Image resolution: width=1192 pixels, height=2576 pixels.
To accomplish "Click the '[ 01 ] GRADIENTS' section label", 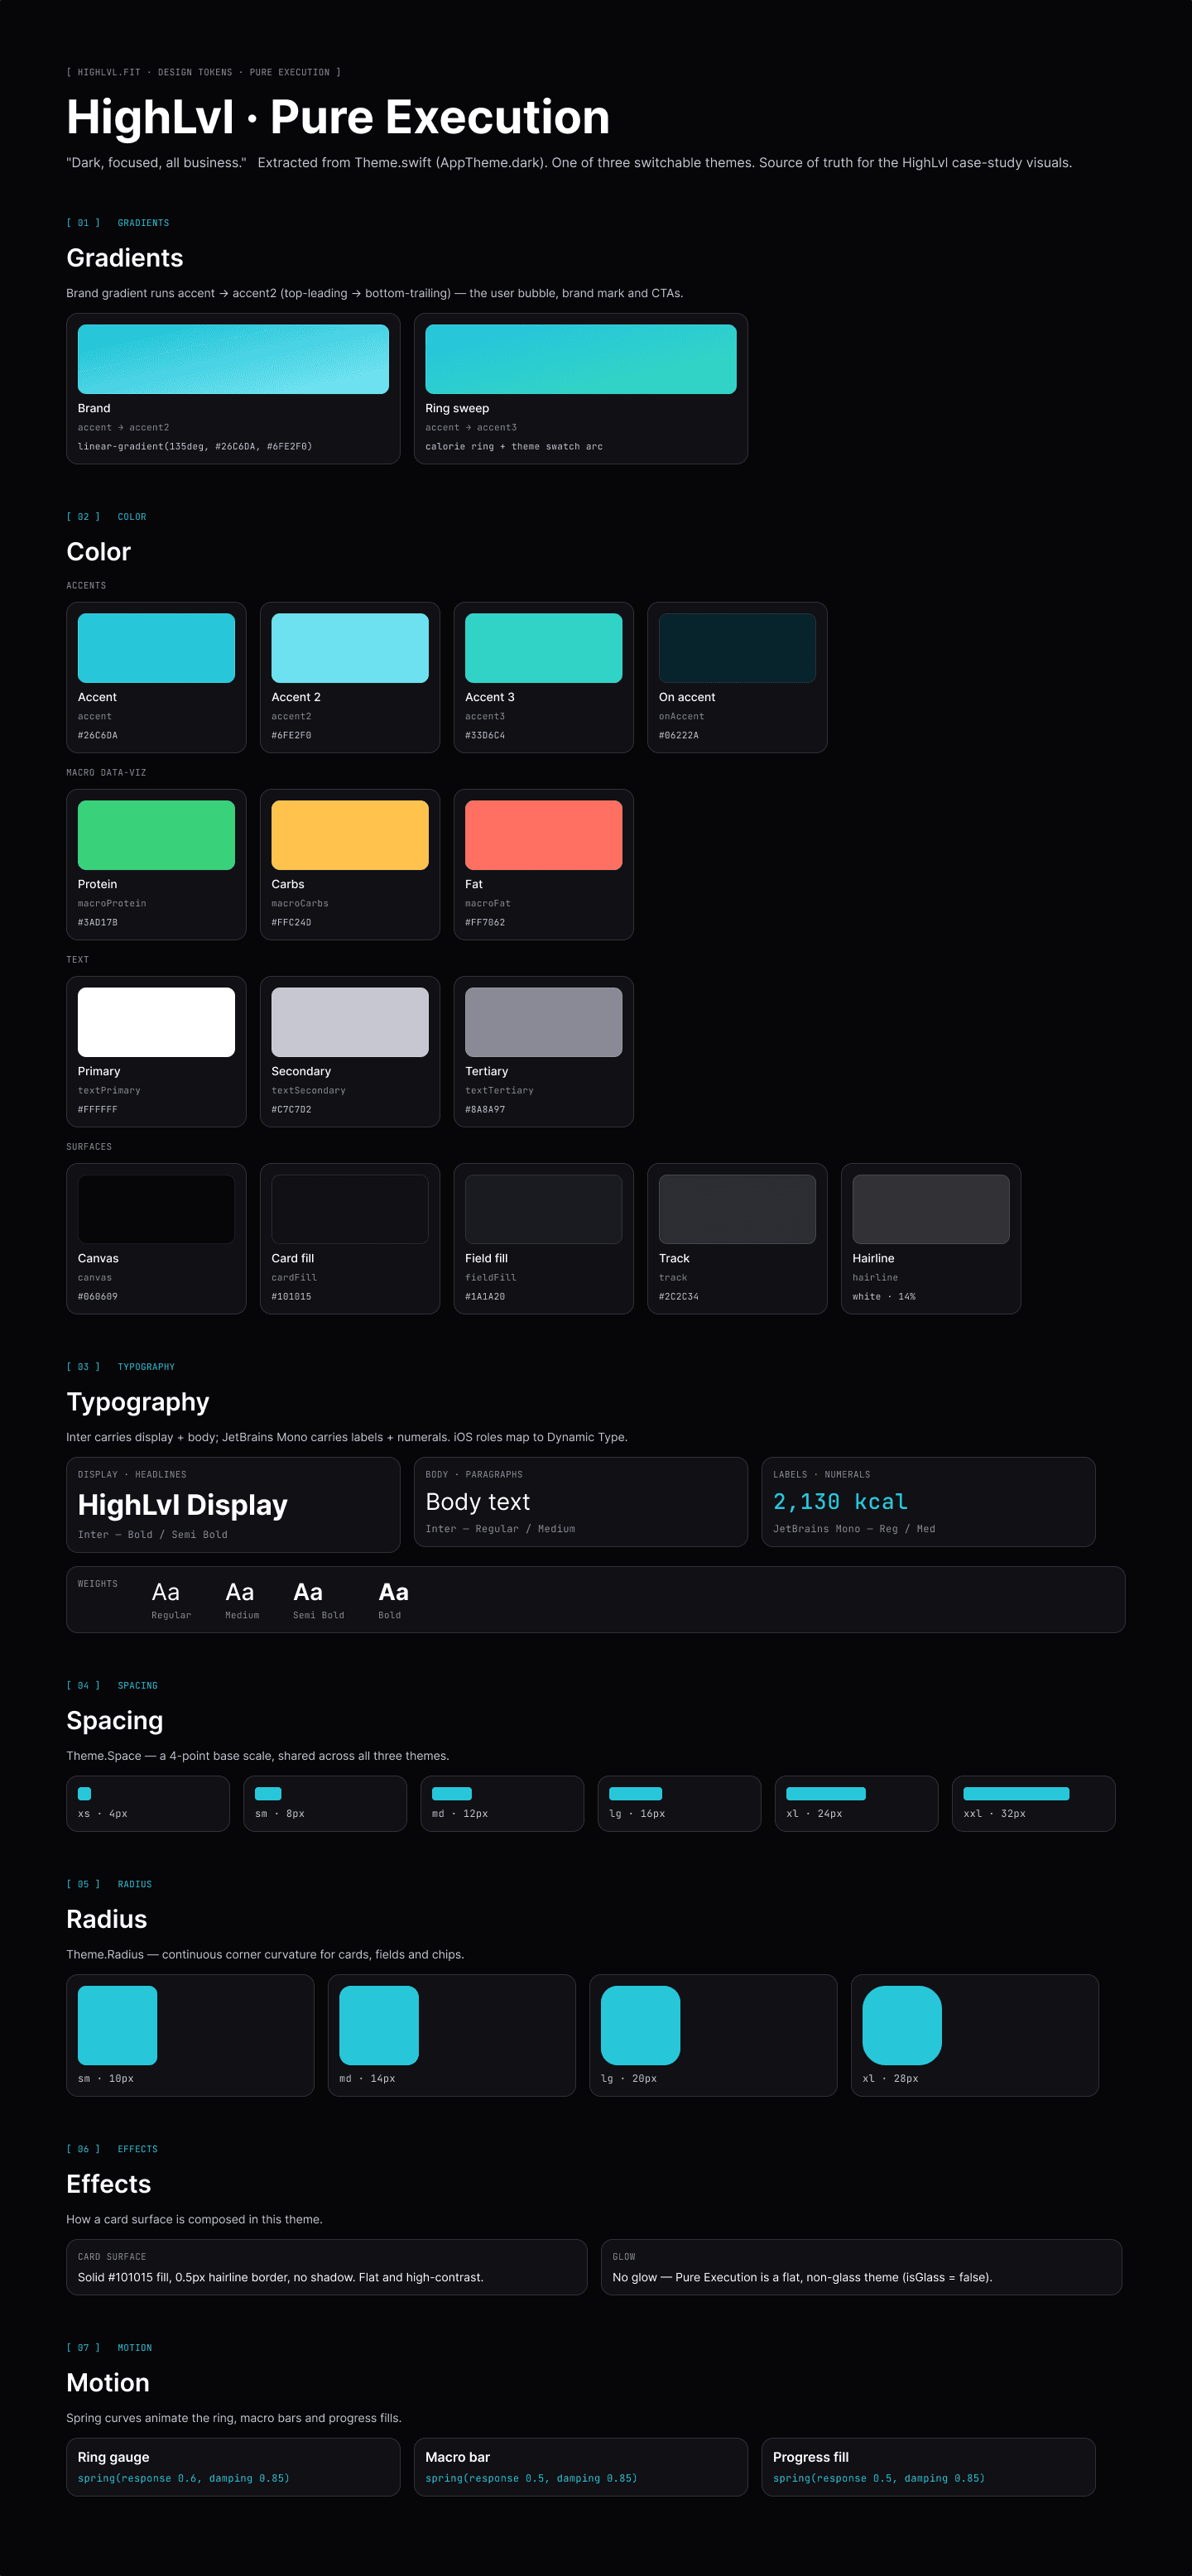I will click(x=118, y=223).
